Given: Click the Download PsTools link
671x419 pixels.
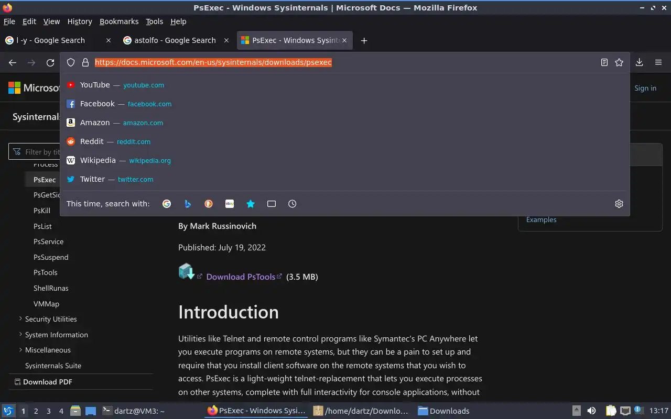Looking at the screenshot, I should click(x=241, y=277).
